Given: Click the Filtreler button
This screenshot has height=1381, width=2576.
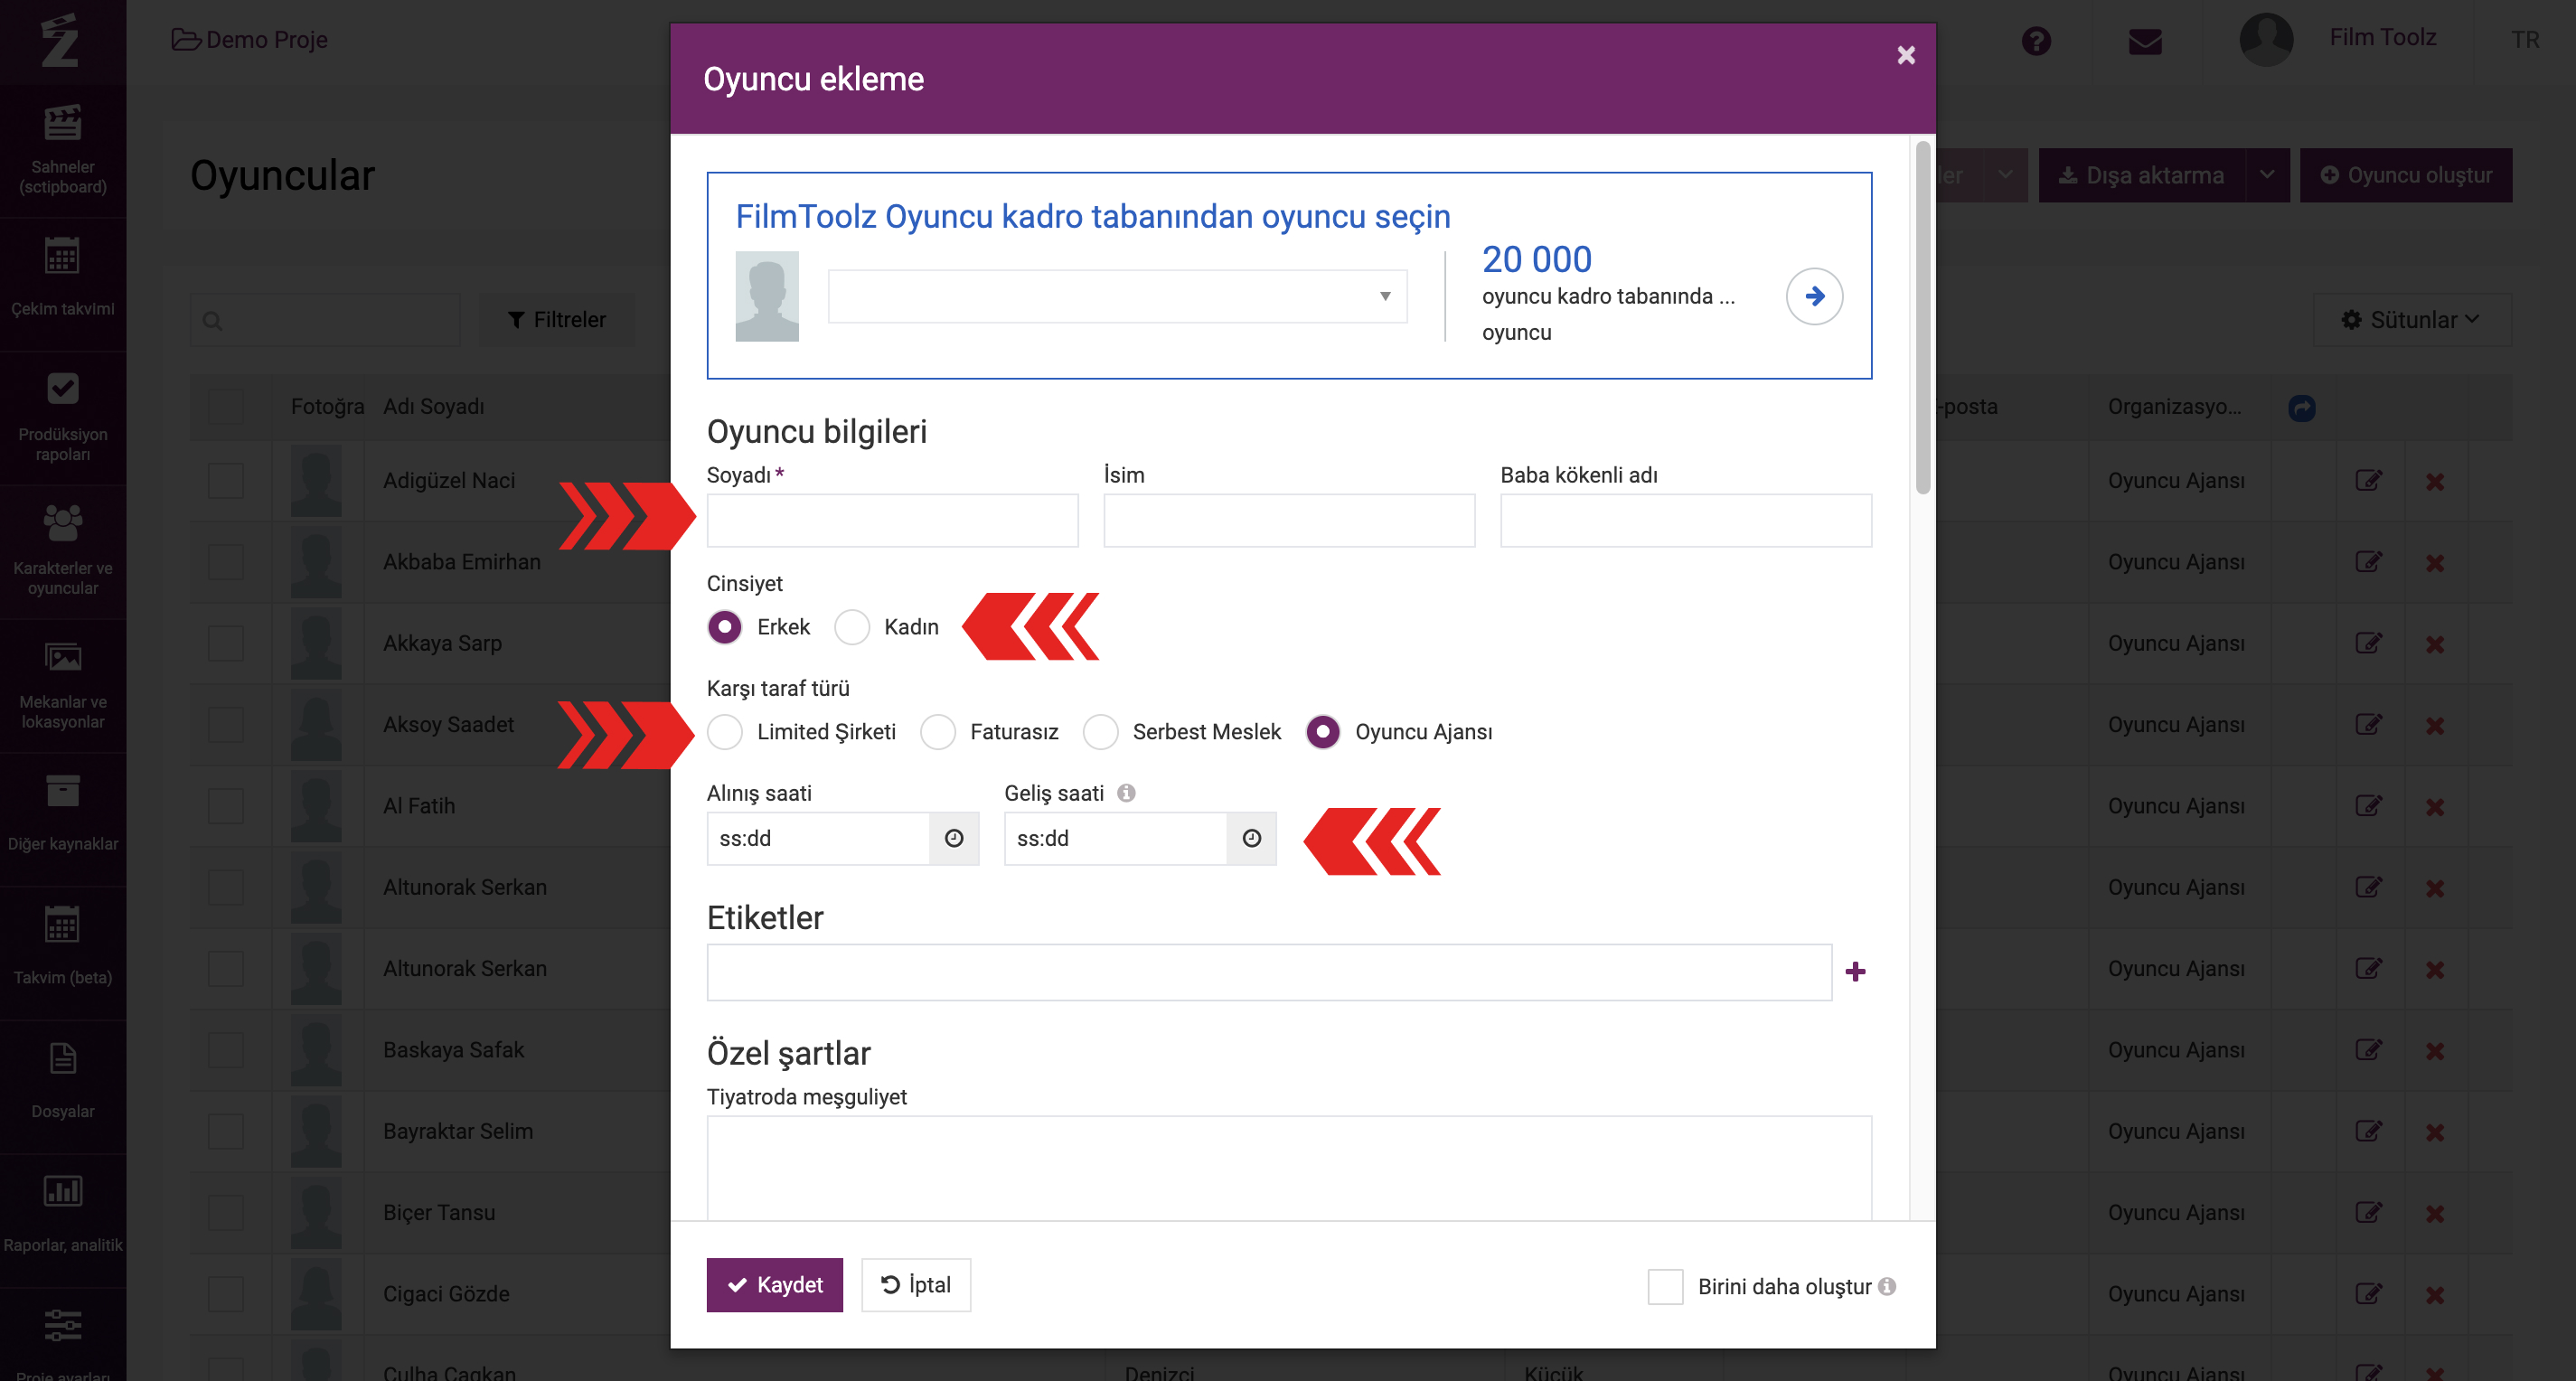Looking at the screenshot, I should pyautogui.click(x=557, y=320).
